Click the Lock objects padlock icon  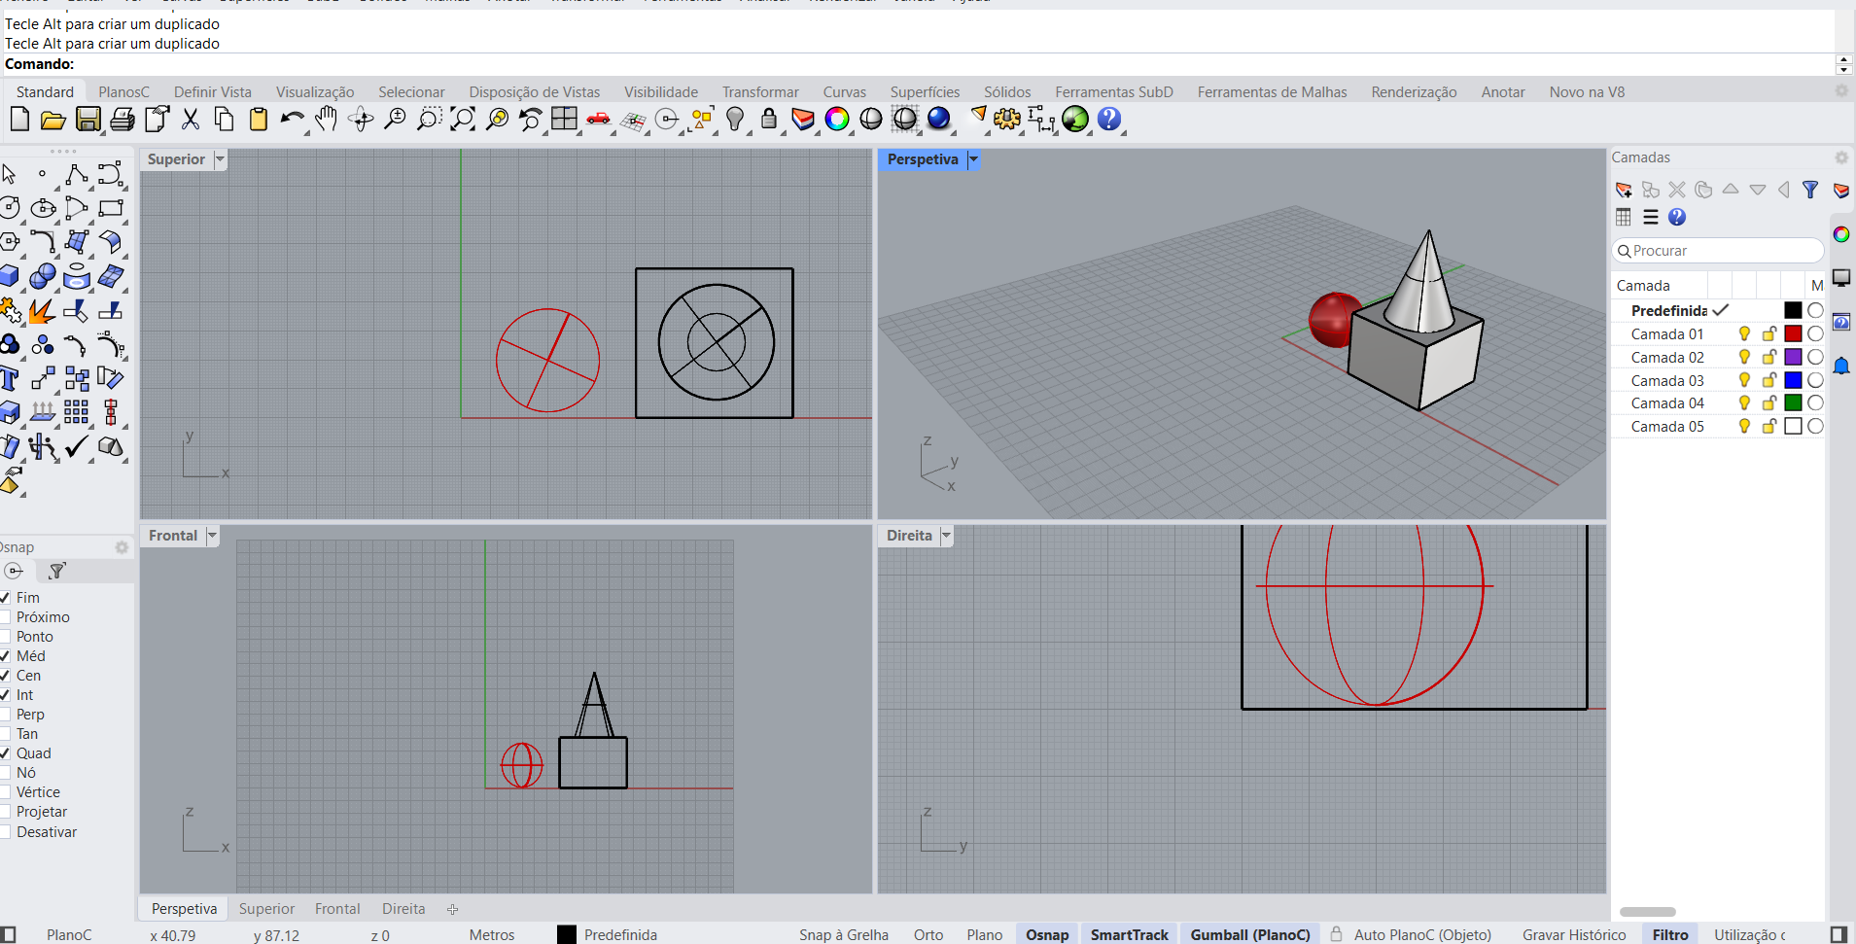point(769,120)
